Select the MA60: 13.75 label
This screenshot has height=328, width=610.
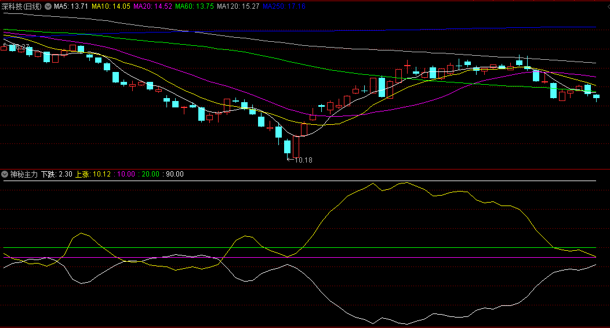(x=194, y=6)
